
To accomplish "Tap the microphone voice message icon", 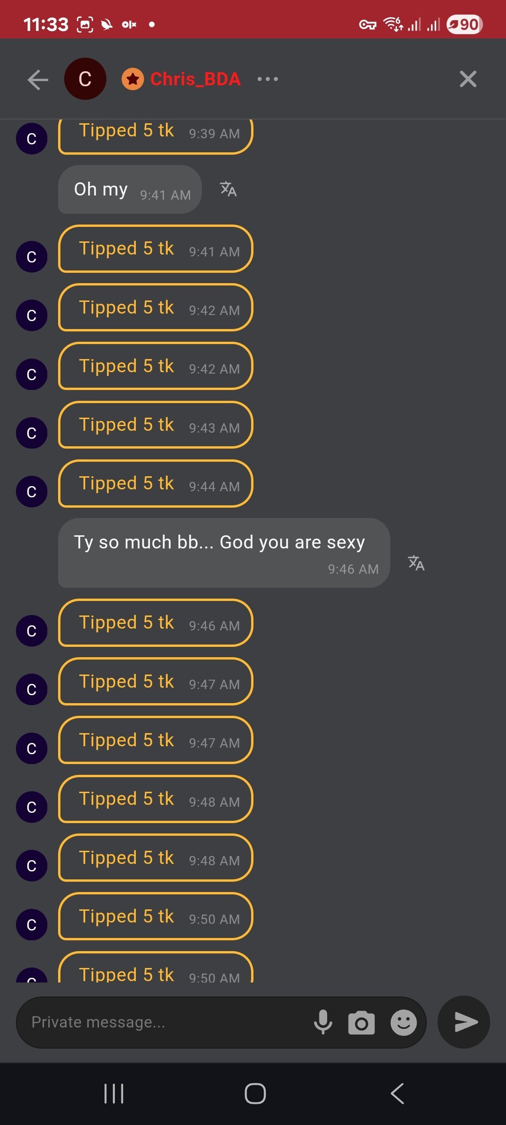I will pos(323,1022).
